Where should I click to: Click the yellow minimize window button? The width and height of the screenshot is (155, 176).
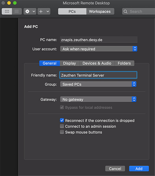[x=9, y=3]
